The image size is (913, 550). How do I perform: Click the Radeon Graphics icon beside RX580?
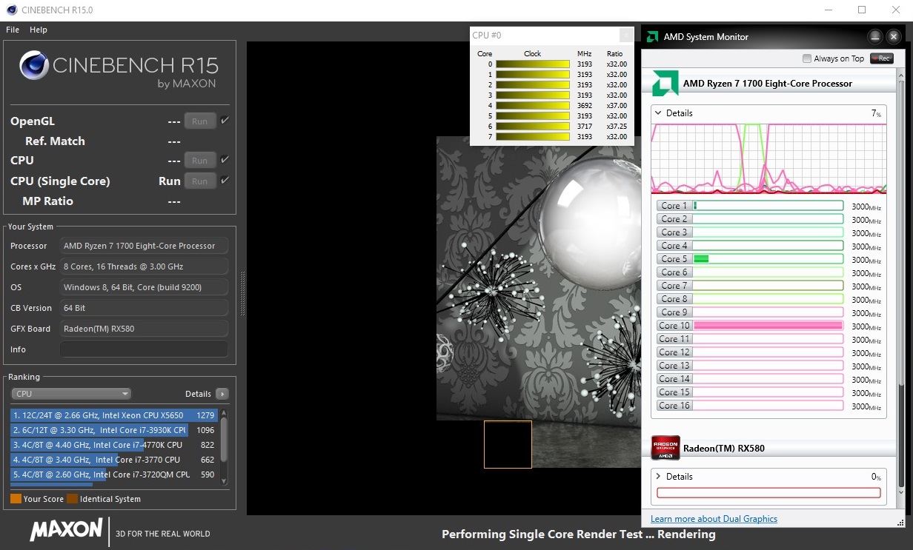pos(665,448)
